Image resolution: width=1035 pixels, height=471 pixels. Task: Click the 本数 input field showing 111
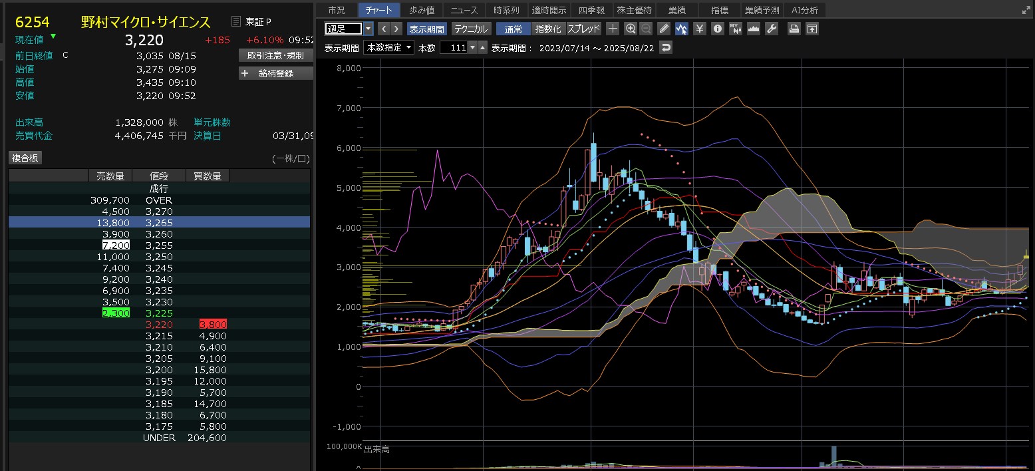[454, 48]
